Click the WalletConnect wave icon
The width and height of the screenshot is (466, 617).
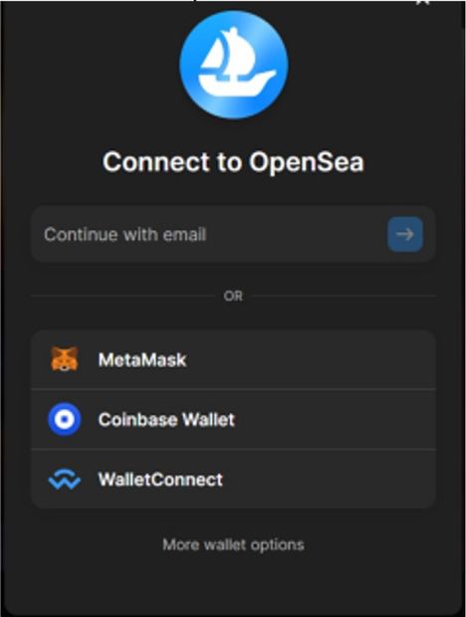pyautogui.click(x=64, y=480)
